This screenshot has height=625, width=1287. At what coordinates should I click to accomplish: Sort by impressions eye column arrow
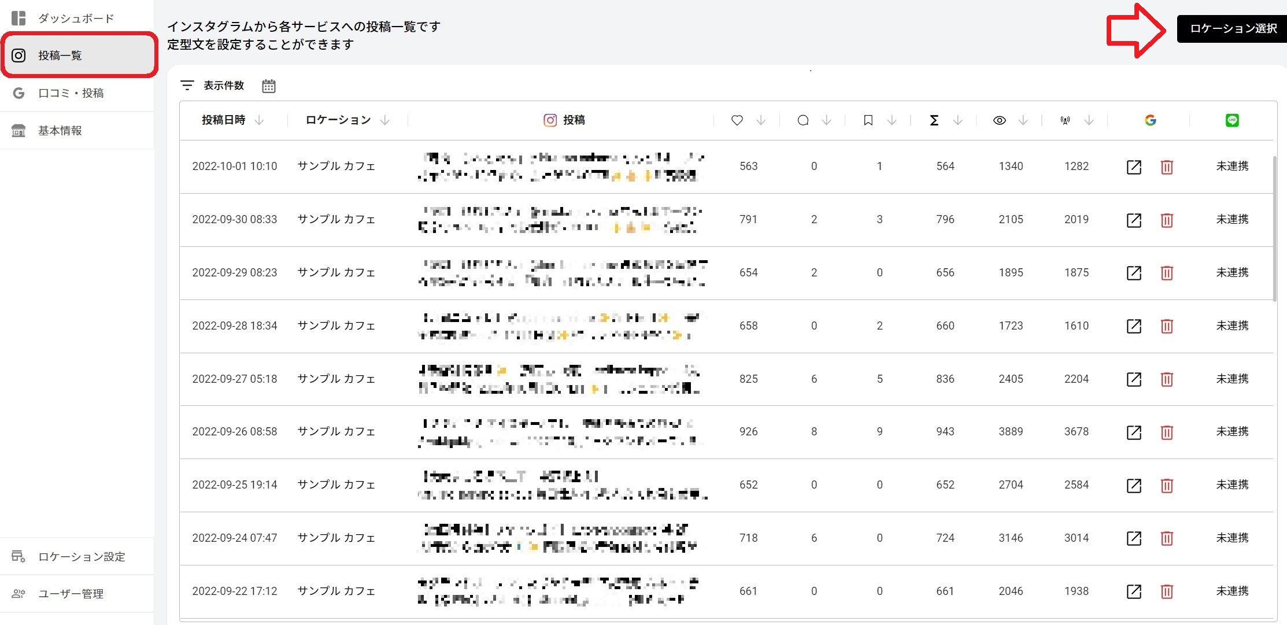point(1023,120)
